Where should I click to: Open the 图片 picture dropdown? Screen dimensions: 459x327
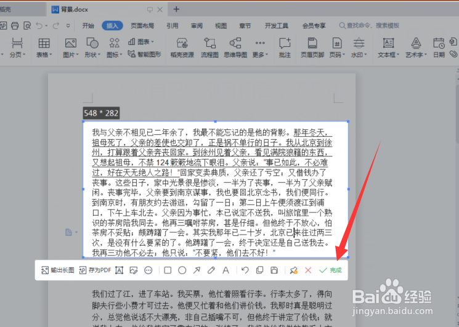tap(71, 47)
